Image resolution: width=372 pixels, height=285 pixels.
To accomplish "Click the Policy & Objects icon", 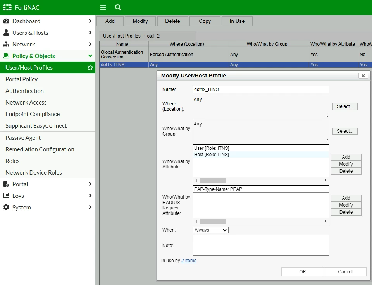I will click(6, 56).
